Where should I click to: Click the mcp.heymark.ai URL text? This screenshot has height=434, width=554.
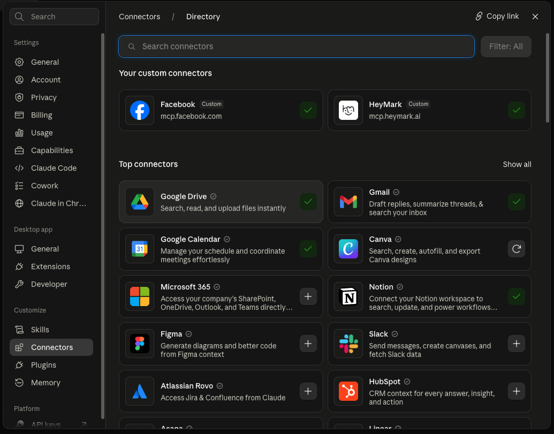pos(394,116)
